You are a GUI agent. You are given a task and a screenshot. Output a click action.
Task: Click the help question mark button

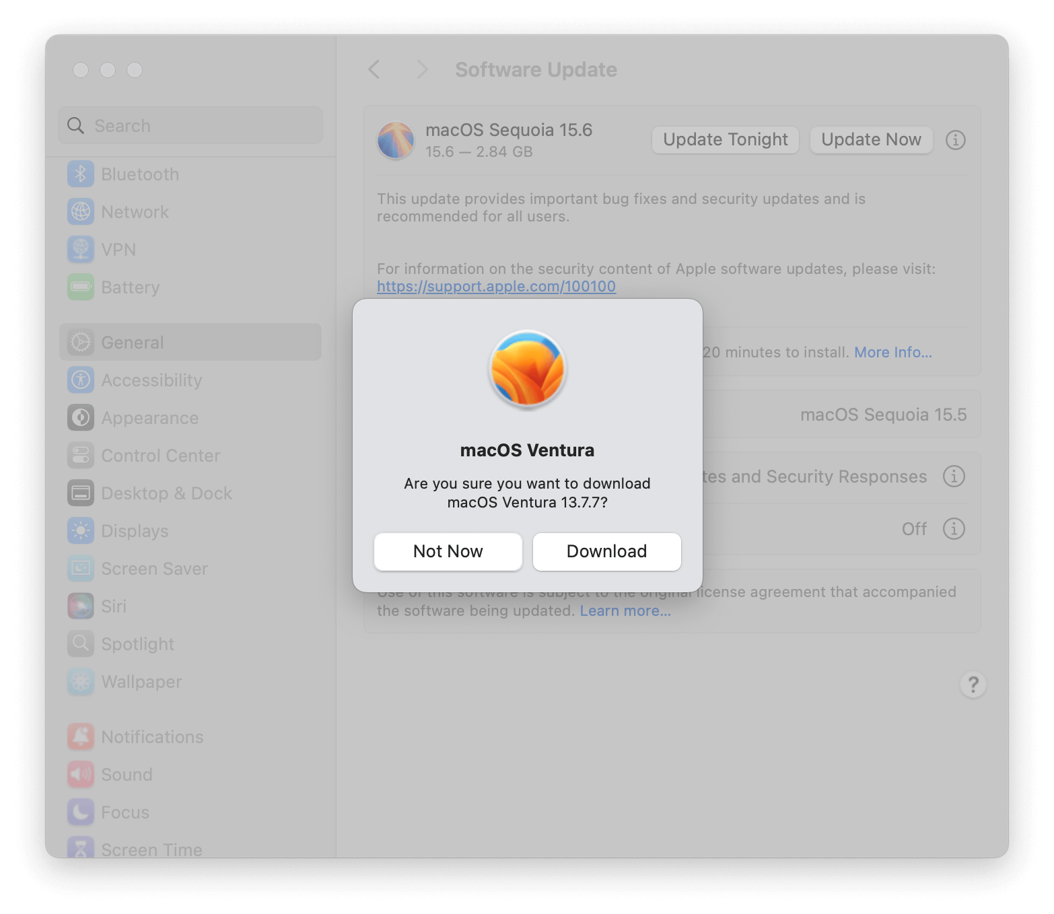pos(973,684)
